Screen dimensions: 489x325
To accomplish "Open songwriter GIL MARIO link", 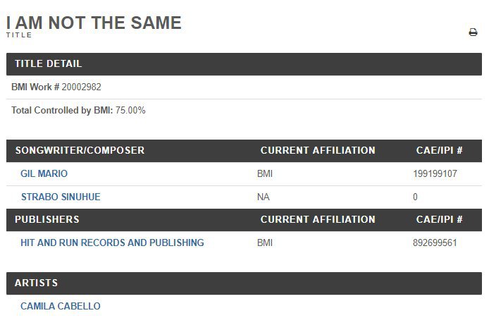I will [x=44, y=173].
